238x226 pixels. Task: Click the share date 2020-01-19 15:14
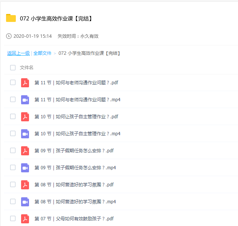(33, 36)
